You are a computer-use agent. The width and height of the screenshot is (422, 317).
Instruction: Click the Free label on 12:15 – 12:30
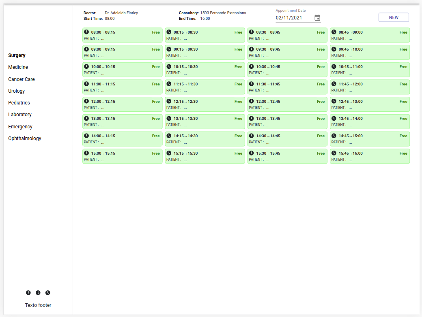pos(238,102)
